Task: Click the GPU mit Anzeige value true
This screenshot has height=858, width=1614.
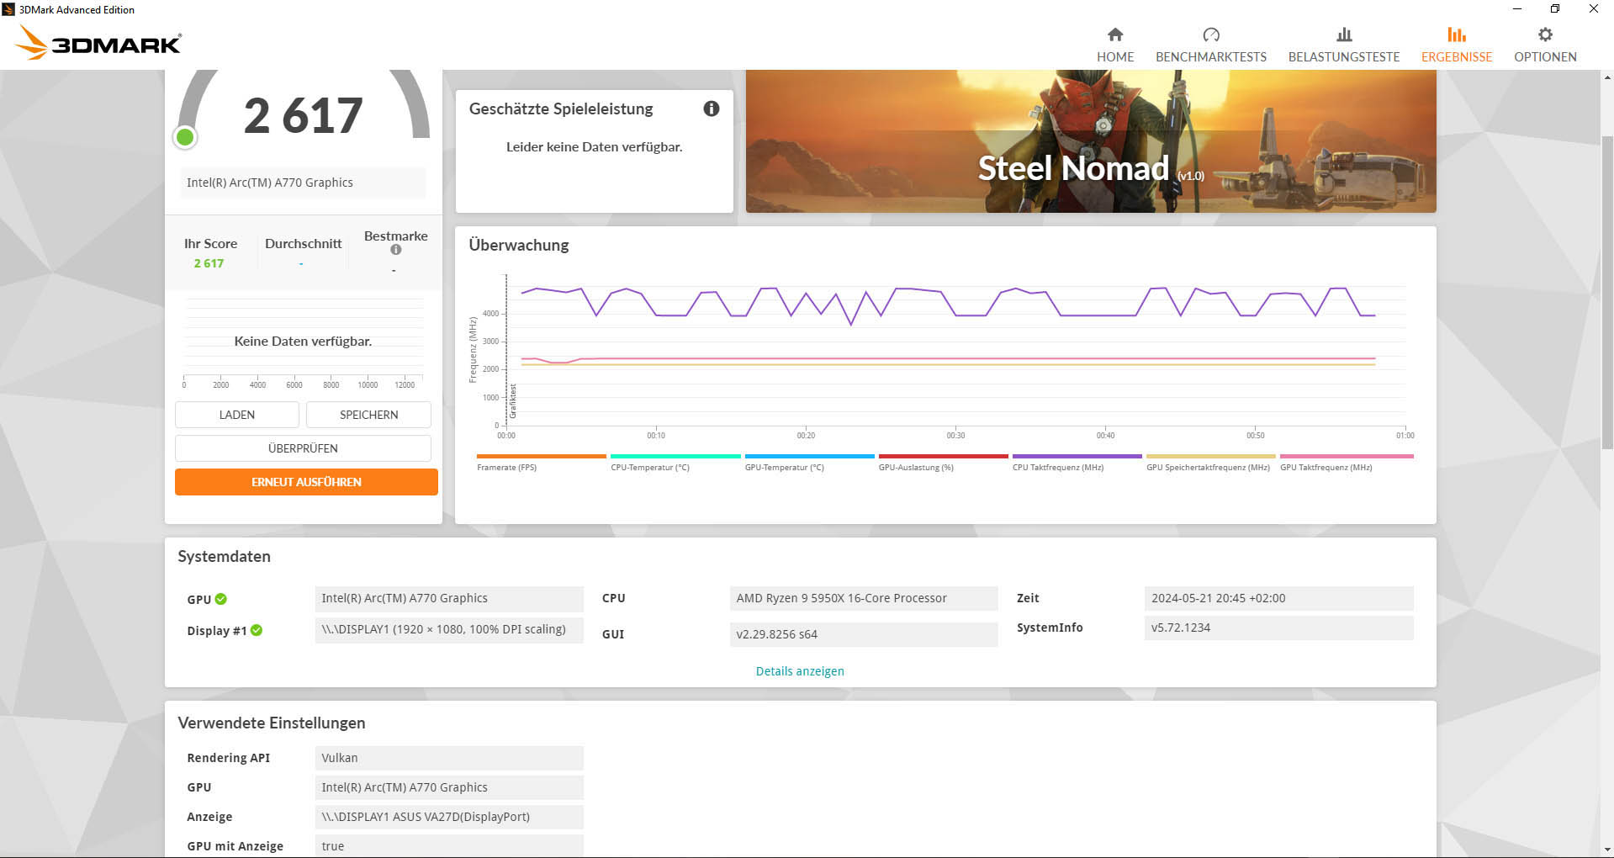Action: click(x=449, y=846)
